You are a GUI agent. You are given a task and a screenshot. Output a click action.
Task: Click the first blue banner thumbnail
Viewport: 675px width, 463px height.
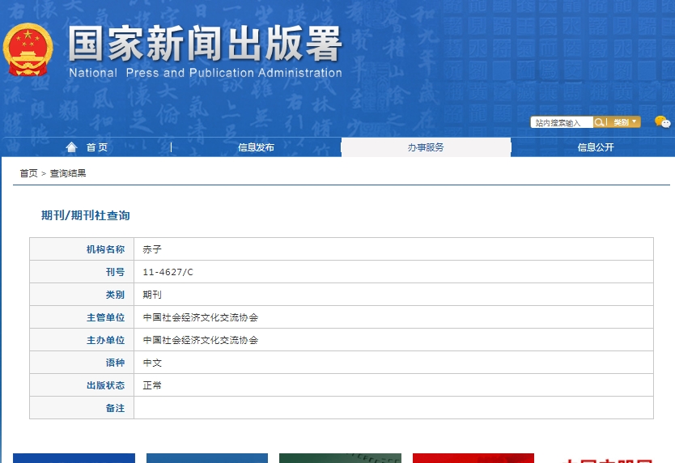[74, 458]
